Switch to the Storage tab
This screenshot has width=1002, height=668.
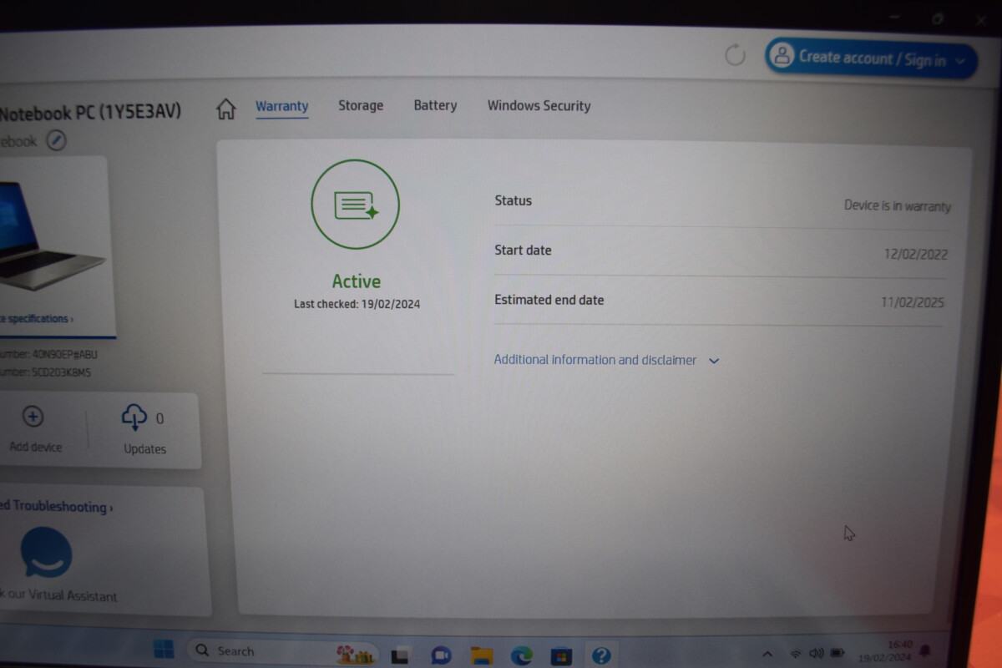click(361, 106)
